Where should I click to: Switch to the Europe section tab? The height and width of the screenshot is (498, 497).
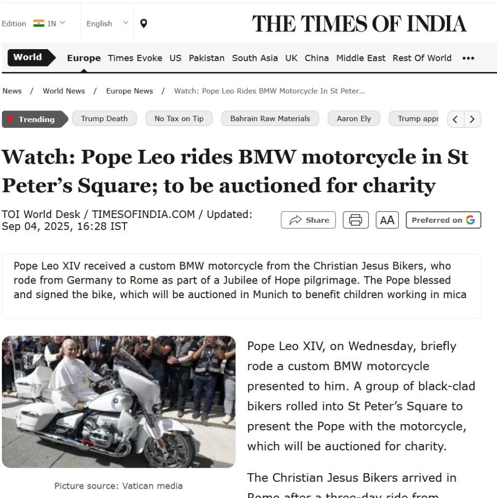tap(84, 58)
